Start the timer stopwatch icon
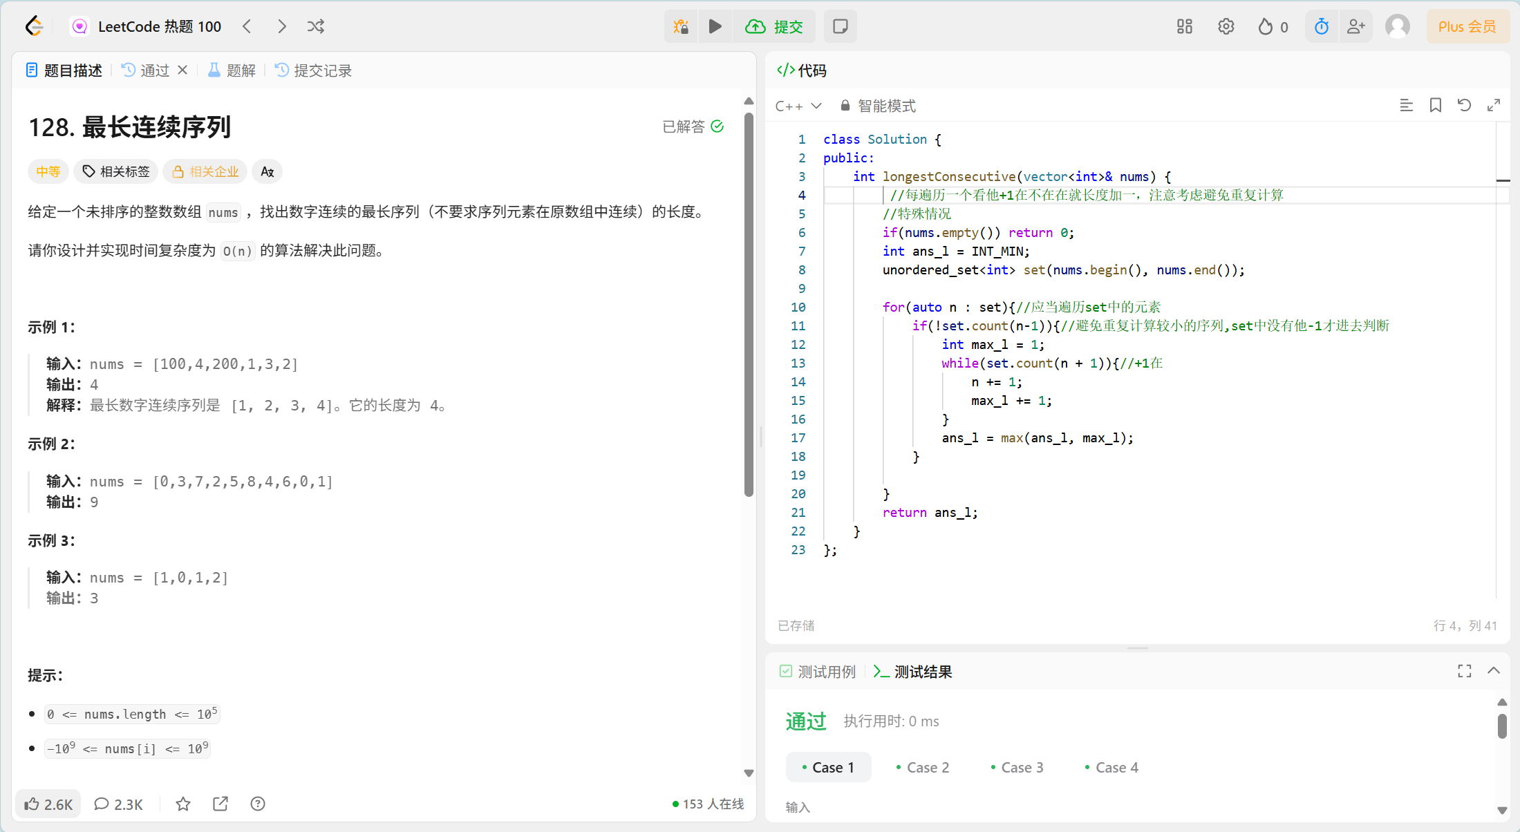The width and height of the screenshot is (1520, 832). (x=1322, y=26)
